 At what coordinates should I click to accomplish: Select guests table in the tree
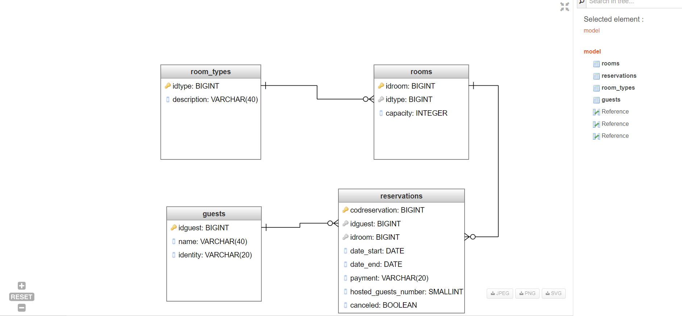pos(611,100)
